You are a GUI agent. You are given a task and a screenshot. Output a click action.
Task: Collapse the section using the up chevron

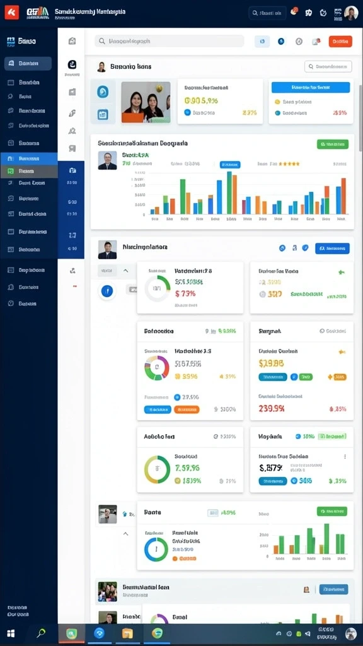(126, 271)
